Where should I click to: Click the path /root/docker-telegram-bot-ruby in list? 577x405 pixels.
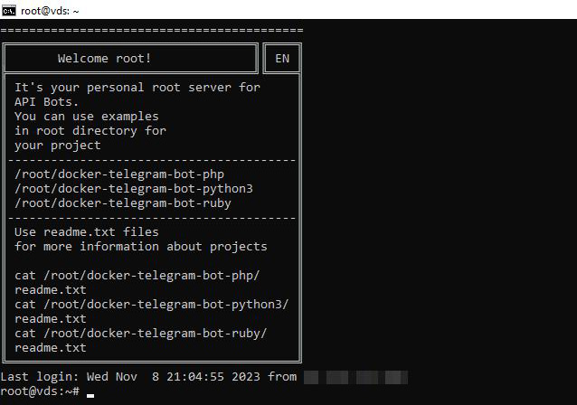coord(122,203)
